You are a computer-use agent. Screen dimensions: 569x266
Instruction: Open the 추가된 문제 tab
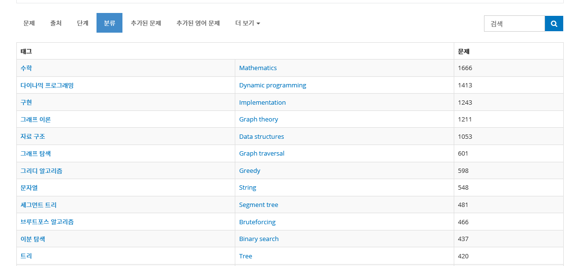pyautogui.click(x=146, y=23)
